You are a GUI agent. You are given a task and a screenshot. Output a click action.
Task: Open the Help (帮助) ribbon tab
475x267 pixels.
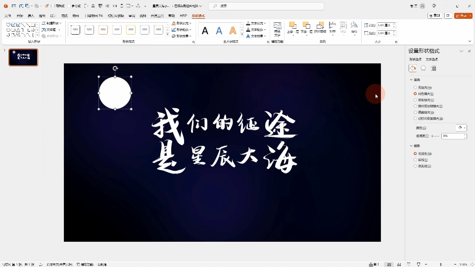point(172,16)
